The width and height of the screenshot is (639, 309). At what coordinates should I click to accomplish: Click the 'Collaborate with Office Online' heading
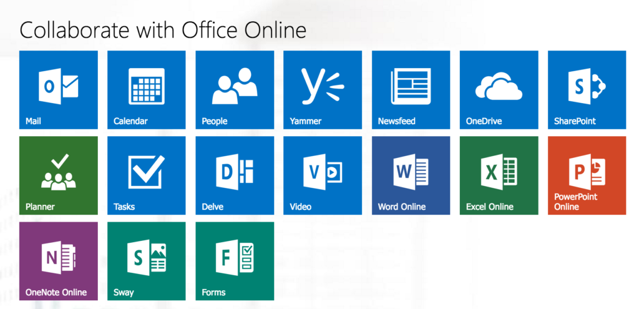click(163, 30)
